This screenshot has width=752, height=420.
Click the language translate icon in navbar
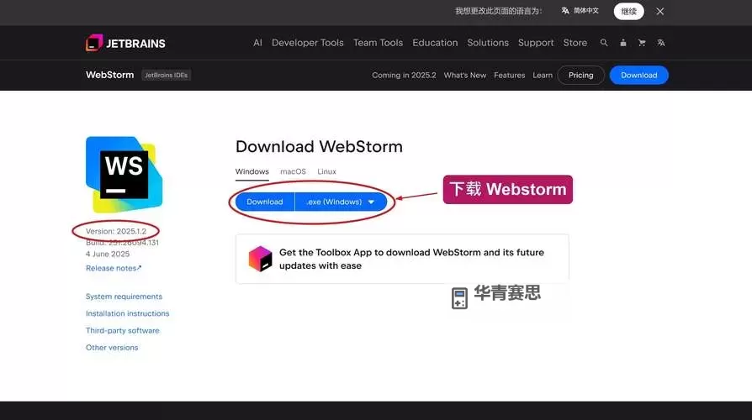pos(661,43)
